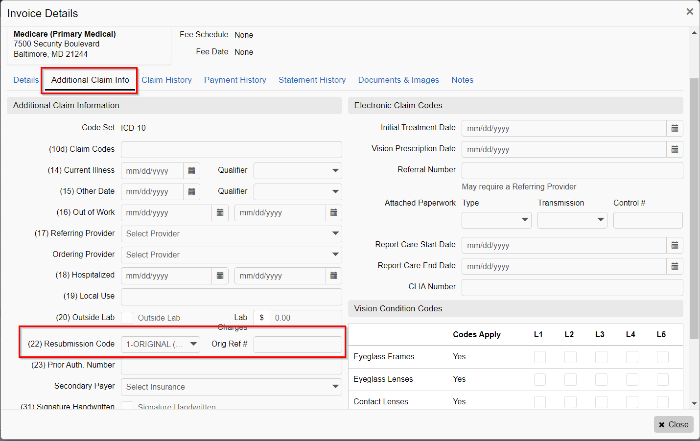The height and width of the screenshot is (441, 700).
Task: Click the dollar sign next to Lab Charges
Action: 262,318
